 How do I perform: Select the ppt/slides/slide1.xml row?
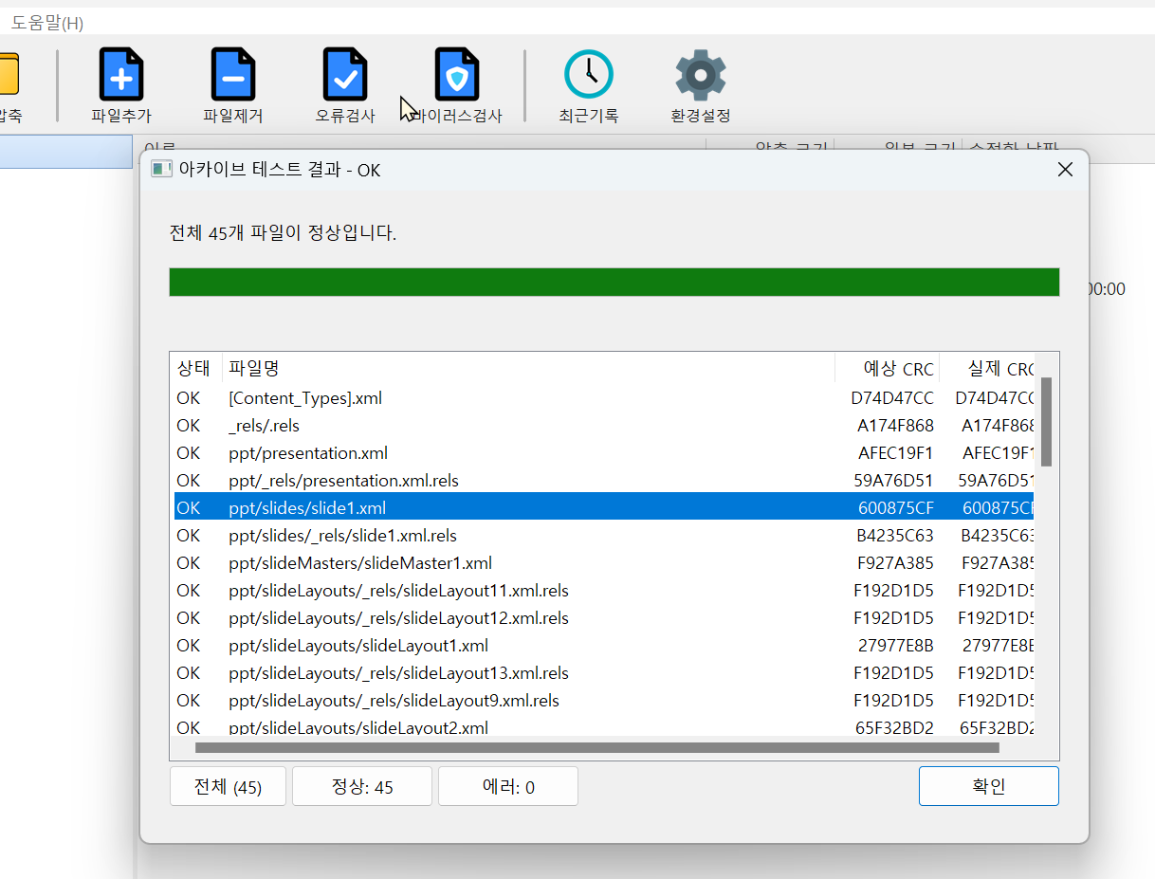(604, 507)
